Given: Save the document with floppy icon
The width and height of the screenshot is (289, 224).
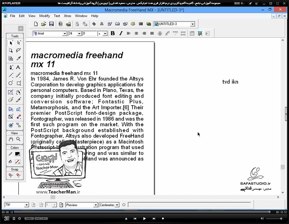Looking at the screenshot, I should tap(51, 24).
